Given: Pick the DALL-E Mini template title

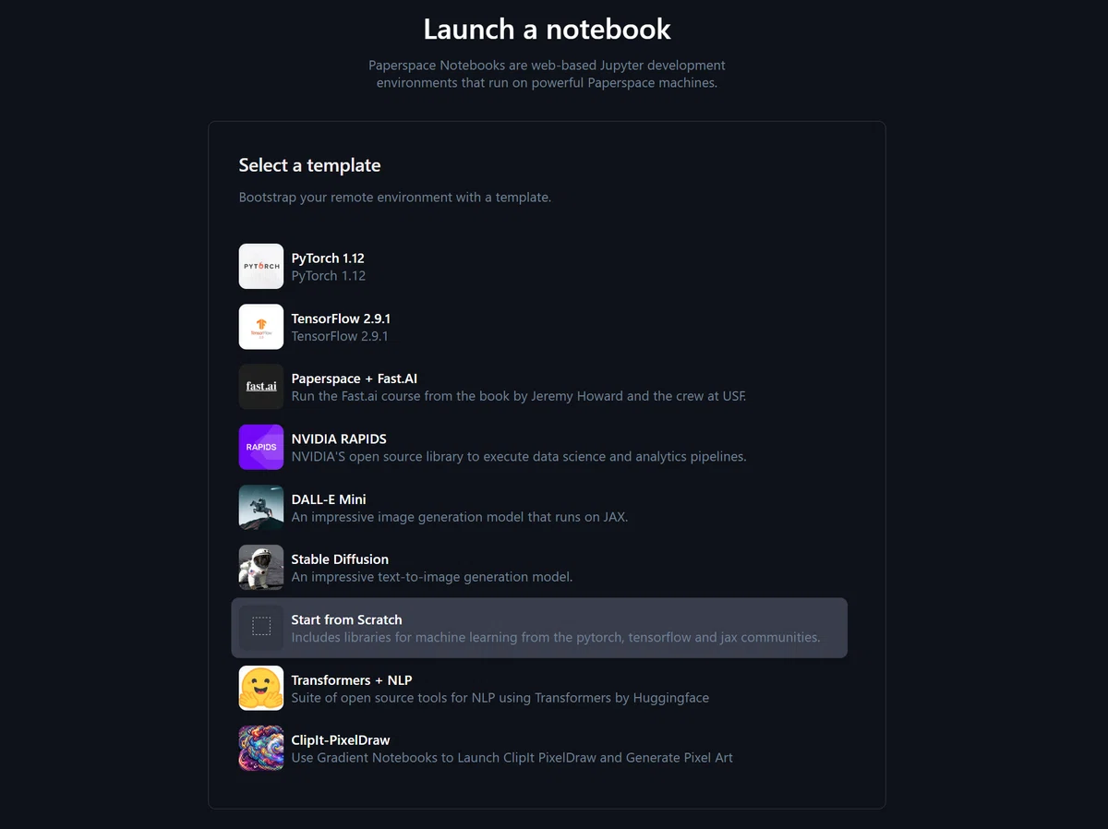Looking at the screenshot, I should 329,499.
